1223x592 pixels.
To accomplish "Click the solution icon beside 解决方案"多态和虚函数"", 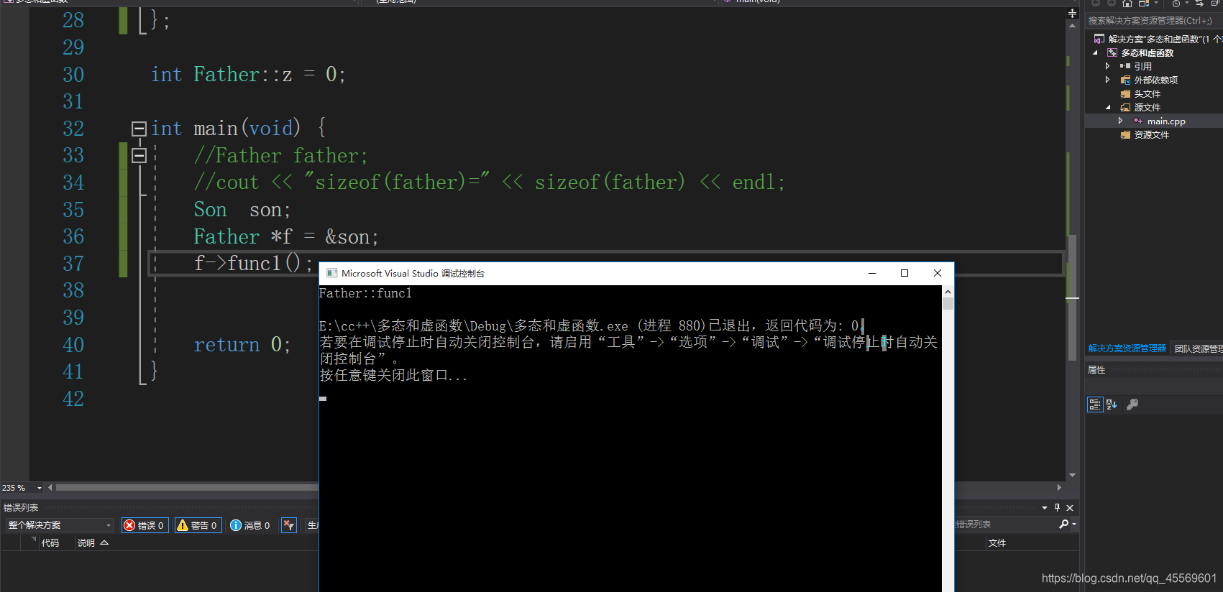I will point(1099,39).
